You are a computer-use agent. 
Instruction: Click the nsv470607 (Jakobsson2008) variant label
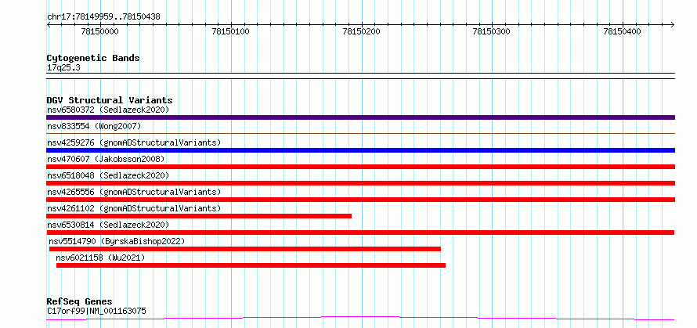[106, 159]
